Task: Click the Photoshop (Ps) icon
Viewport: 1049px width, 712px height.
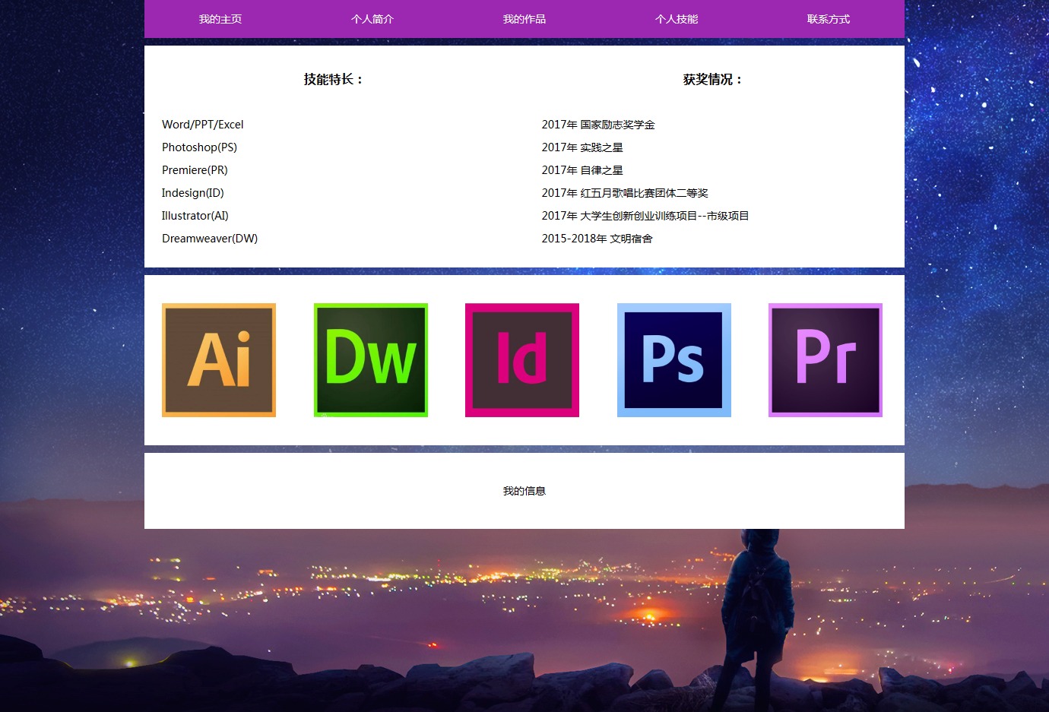Action: coord(674,360)
